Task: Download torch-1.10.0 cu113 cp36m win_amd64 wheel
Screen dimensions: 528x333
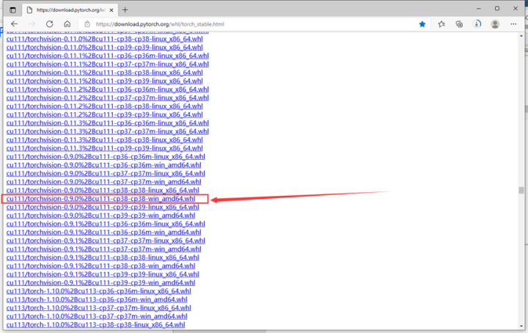Action: (x=97, y=300)
